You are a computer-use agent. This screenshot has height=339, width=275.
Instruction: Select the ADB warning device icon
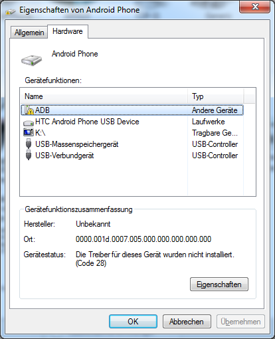(x=29, y=110)
